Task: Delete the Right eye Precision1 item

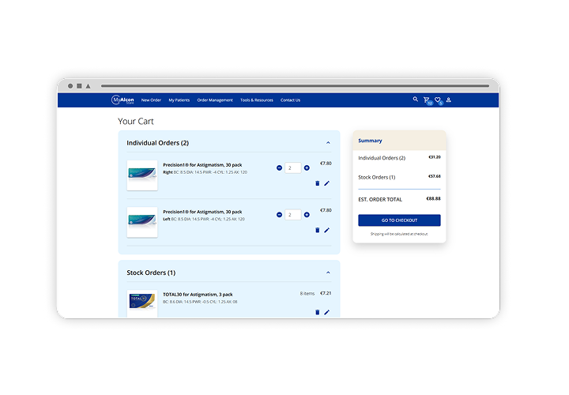Action: (318, 183)
